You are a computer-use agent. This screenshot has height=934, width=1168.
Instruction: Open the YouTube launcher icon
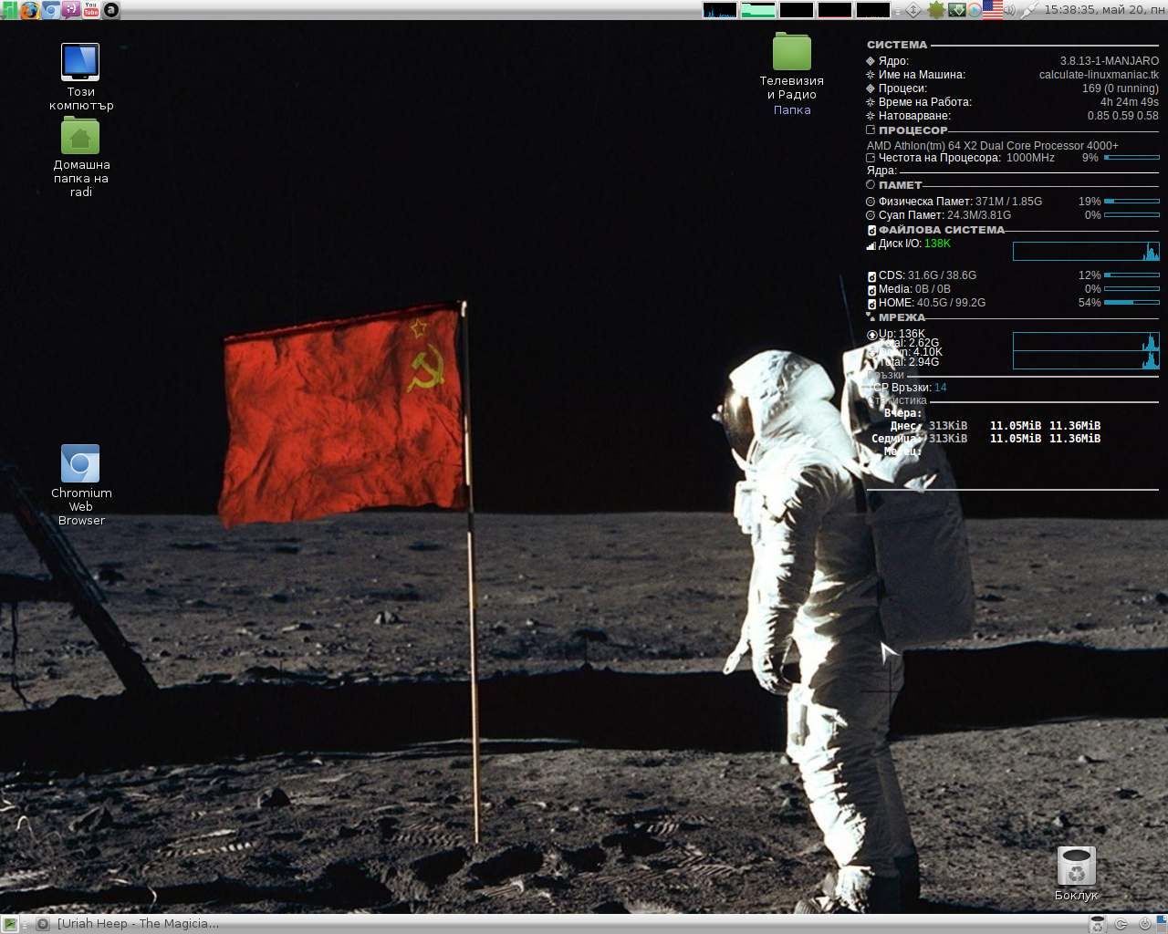pos(90,10)
